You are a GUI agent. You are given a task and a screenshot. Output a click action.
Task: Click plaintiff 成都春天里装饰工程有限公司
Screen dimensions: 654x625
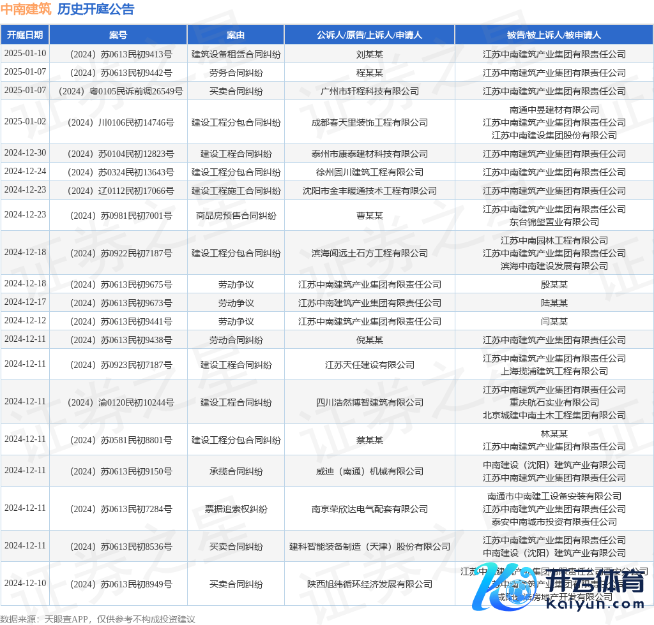click(369, 122)
